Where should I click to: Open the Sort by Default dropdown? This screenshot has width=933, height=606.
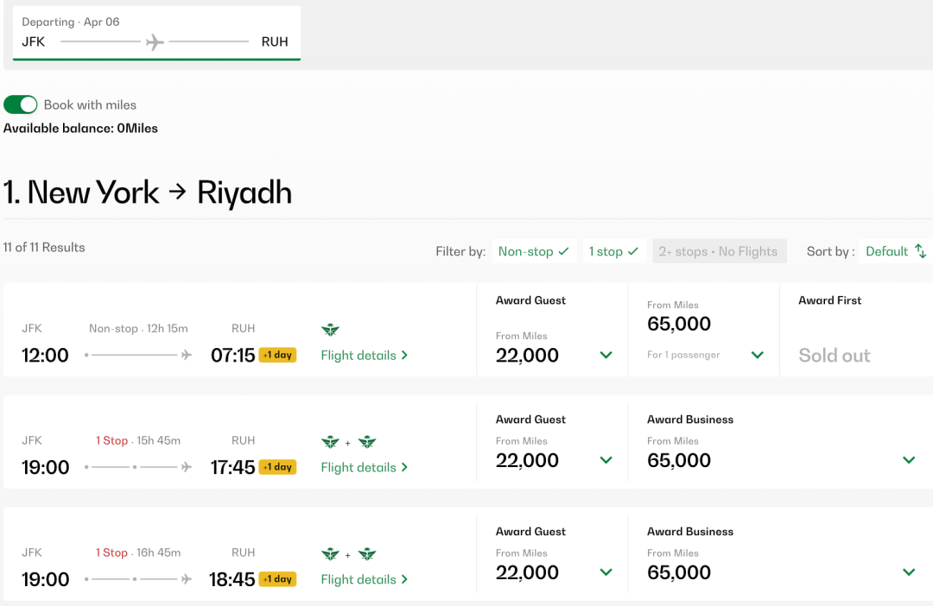click(896, 251)
